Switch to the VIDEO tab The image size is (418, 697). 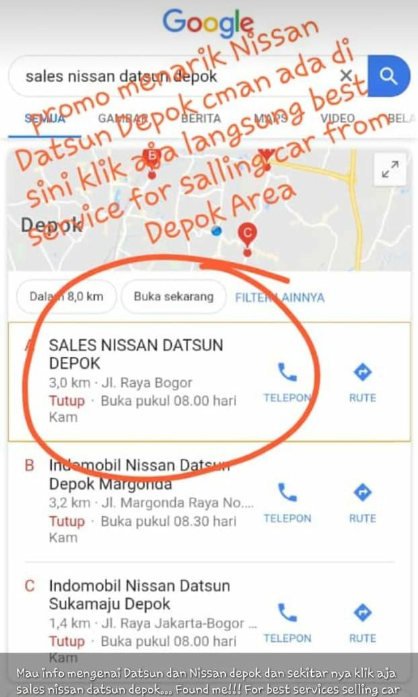click(x=337, y=118)
